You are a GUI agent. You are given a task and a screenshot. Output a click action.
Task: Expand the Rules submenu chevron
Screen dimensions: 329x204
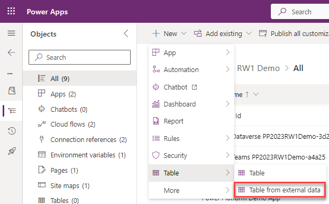227,138
